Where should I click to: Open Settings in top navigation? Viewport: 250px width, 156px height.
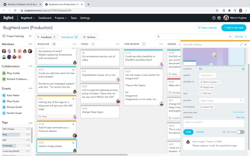click(85, 18)
